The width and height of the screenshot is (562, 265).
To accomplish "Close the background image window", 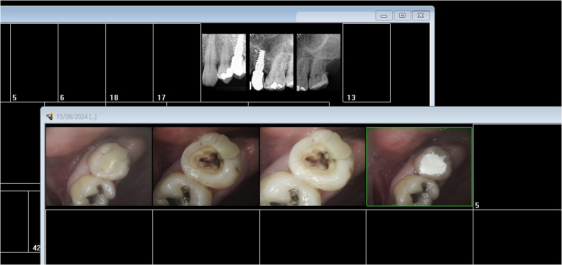I will (x=420, y=16).
